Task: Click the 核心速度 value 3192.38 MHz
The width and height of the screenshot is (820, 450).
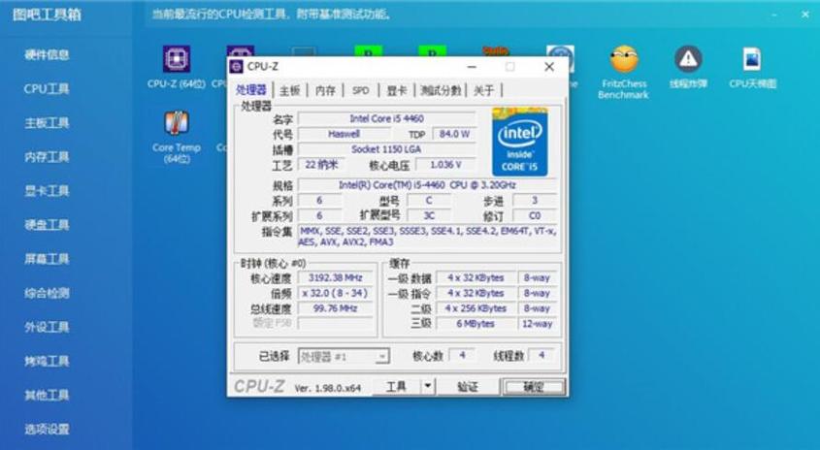Action: tap(335, 278)
